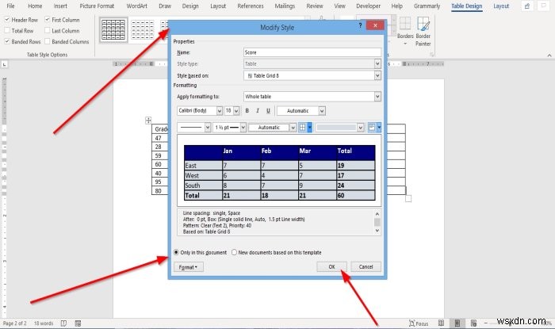Switch to the References tab
Image resolution: width=555 pixels, height=329 pixels.
tap(251, 6)
